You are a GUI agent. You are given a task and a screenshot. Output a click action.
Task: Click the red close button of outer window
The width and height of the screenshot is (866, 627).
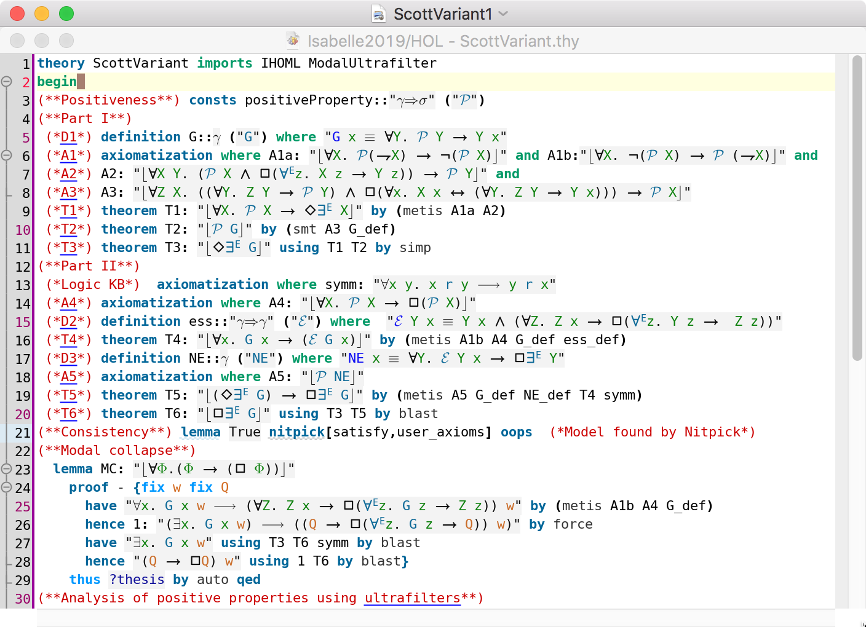click(x=17, y=14)
